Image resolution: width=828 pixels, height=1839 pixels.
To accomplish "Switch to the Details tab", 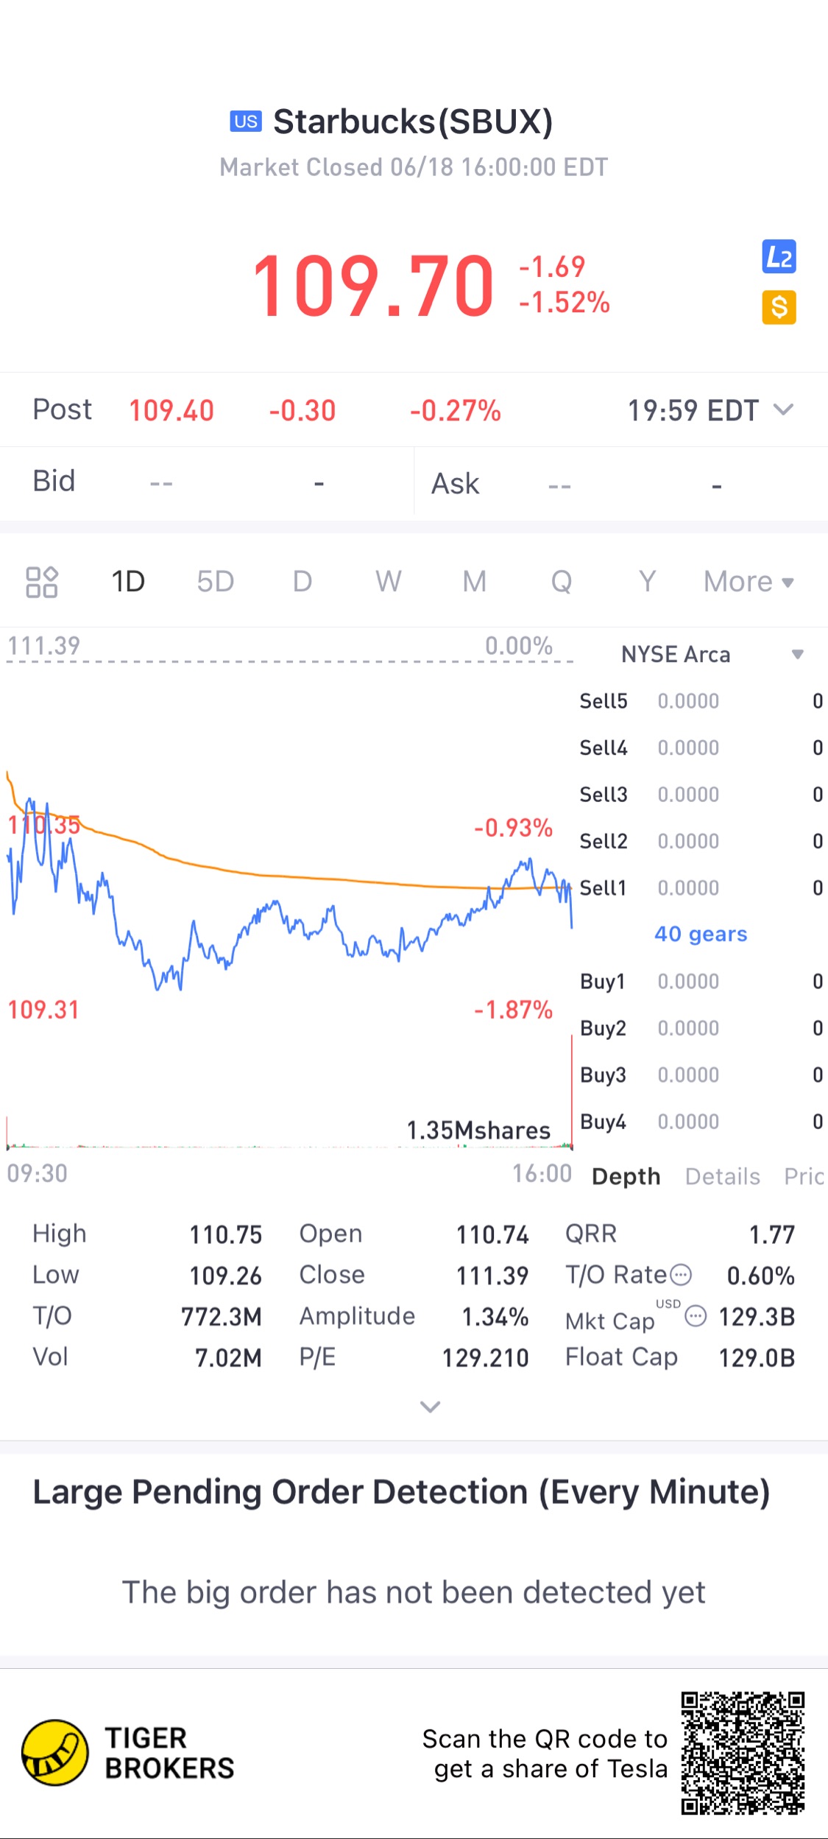I will 722,1176.
